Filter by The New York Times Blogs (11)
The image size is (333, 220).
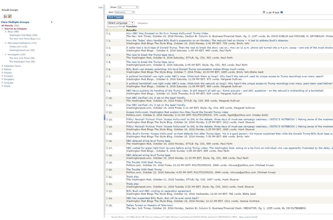[x=25, y=39]
